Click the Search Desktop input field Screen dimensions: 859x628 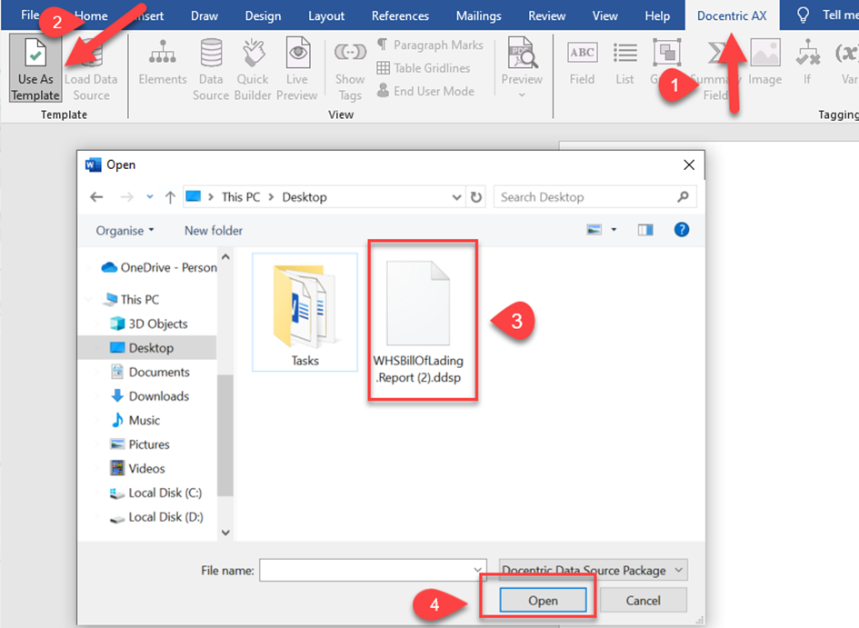586,197
